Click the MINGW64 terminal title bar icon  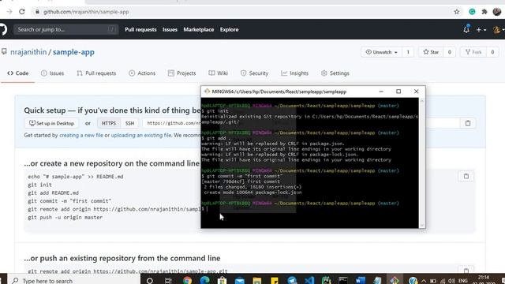tap(207, 92)
